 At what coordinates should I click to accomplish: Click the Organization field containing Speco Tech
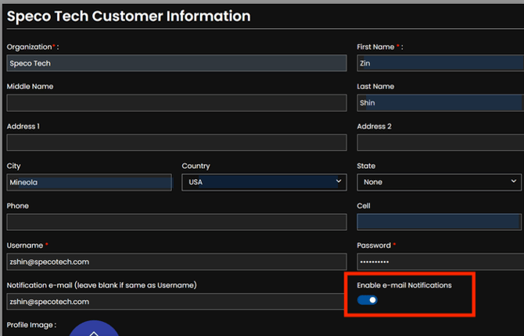click(x=177, y=63)
